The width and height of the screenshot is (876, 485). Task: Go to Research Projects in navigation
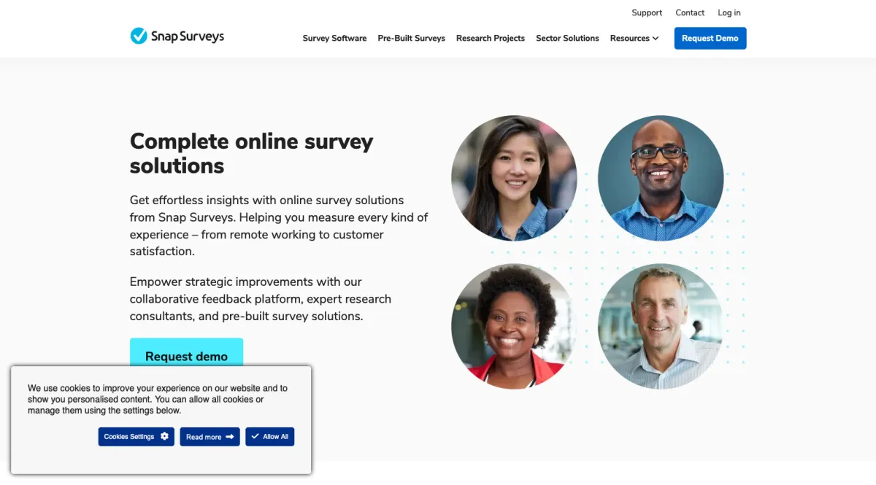coord(491,38)
